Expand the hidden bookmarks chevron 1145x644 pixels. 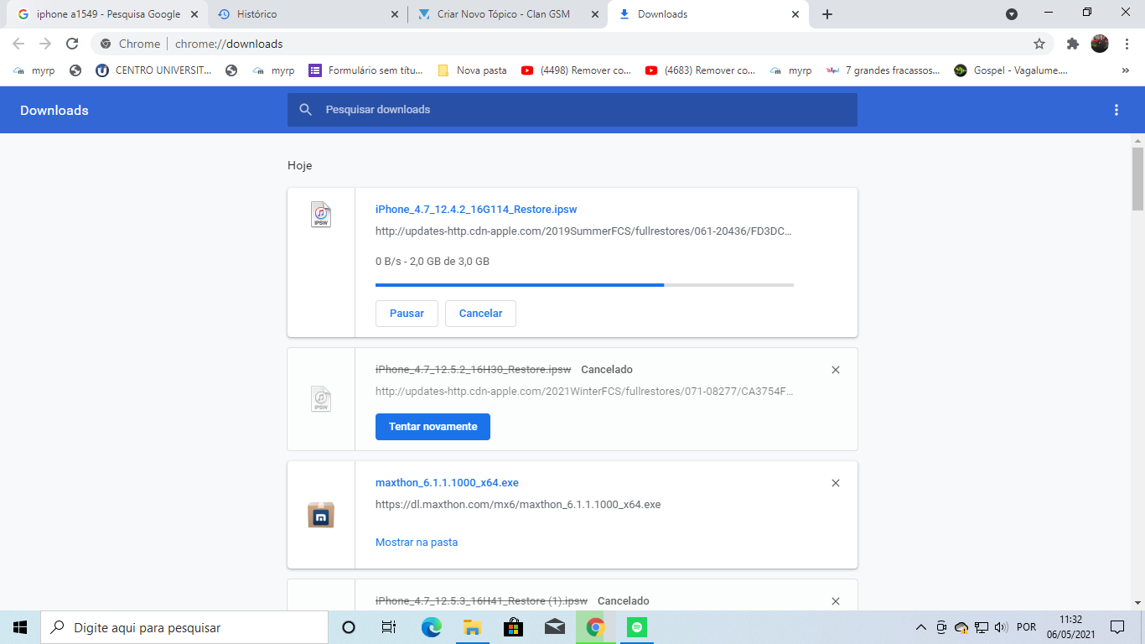pyautogui.click(x=1125, y=71)
